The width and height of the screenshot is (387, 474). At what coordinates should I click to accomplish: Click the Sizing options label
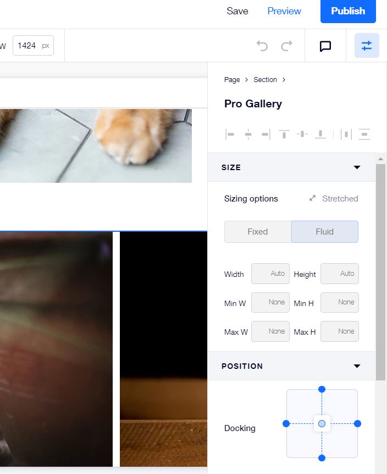tap(251, 199)
